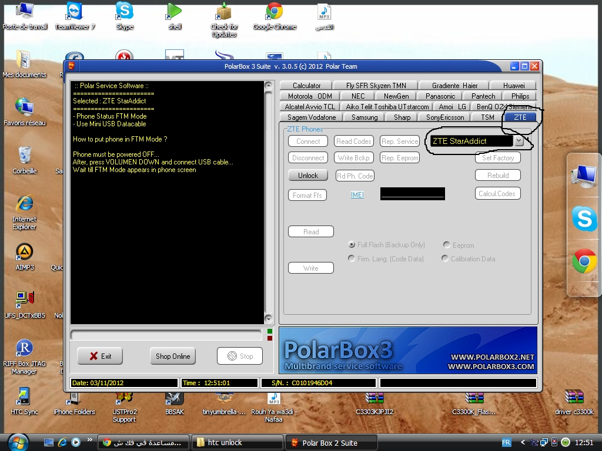Open the Alcatel Avvio TCL tab
Image resolution: width=602 pixels, height=451 pixels.
[x=310, y=107]
